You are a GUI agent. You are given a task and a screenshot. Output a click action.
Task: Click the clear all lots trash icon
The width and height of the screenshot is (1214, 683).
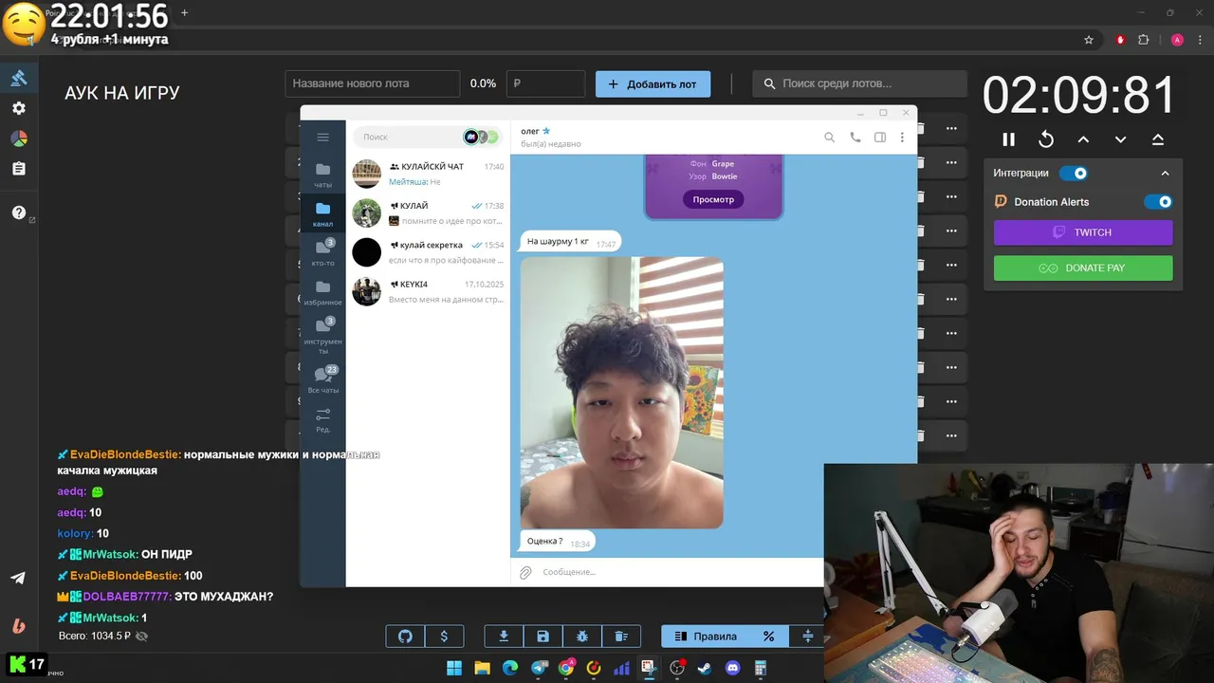(x=620, y=637)
